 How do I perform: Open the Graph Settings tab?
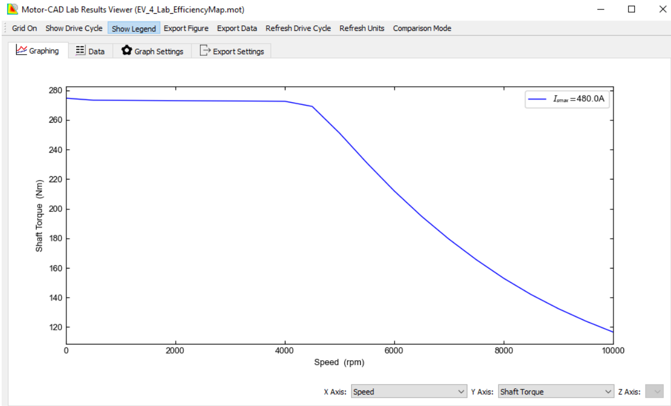(152, 51)
